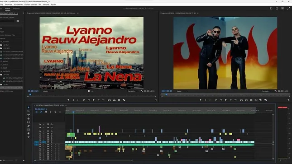Screen dimensions: 292x164
Task: Open Program monitor Ajustar zoom dropdown
Action: click(182, 91)
